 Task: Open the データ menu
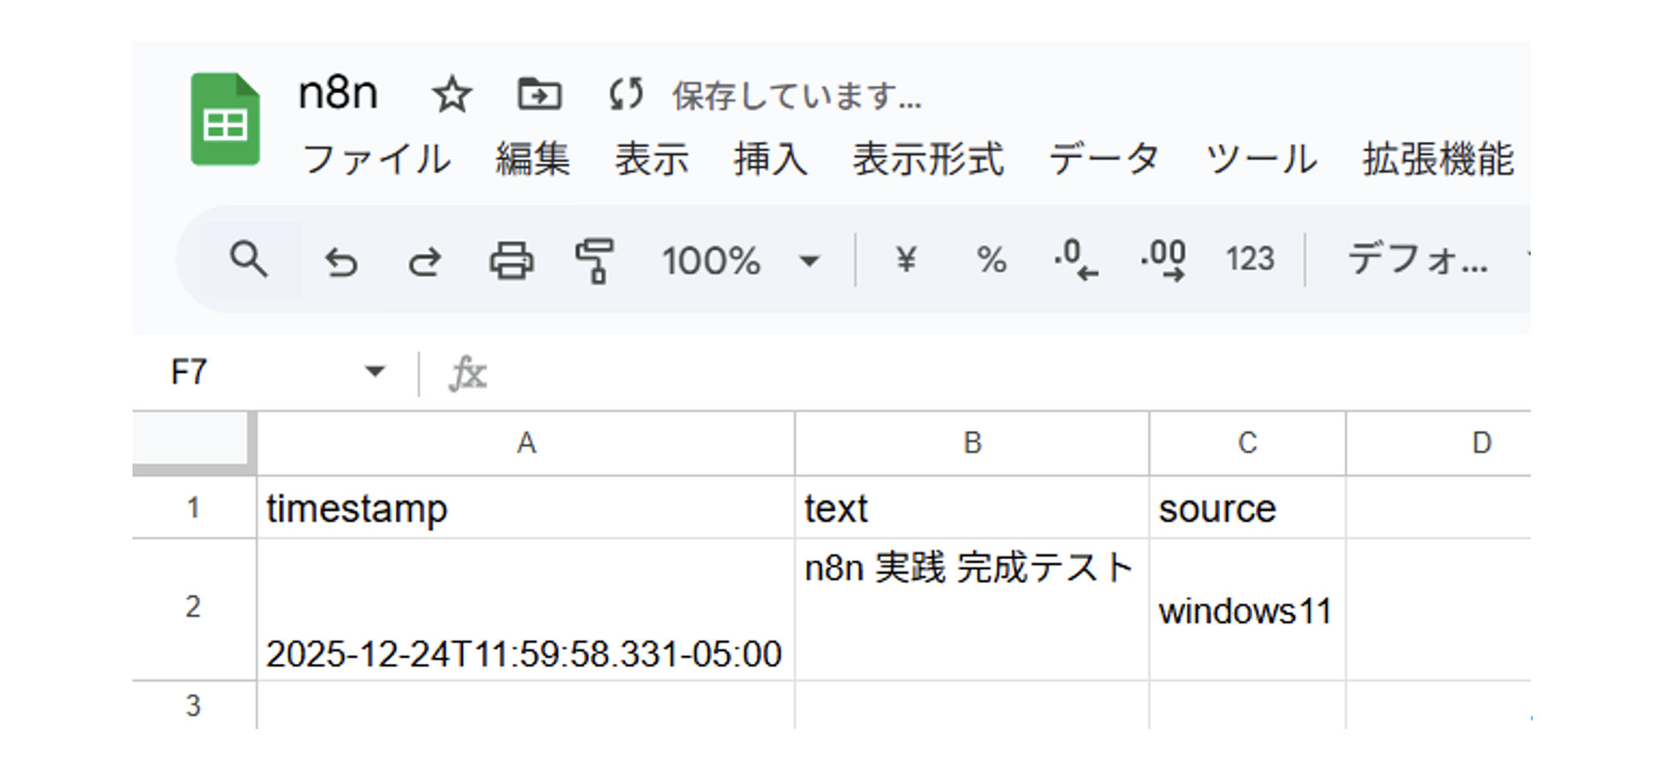coord(1104,160)
